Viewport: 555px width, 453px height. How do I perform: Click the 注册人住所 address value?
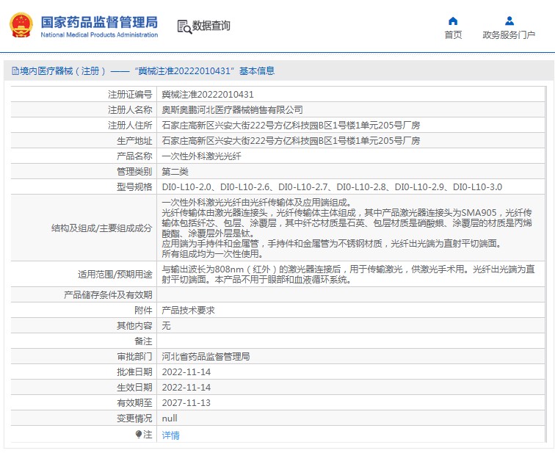(x=291, y=126)
